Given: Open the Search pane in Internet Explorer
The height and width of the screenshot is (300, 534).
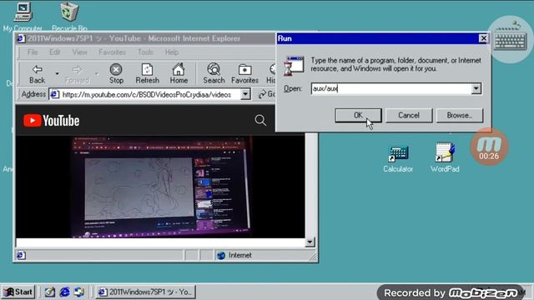Looking at the screenshot, I should 214,74.
